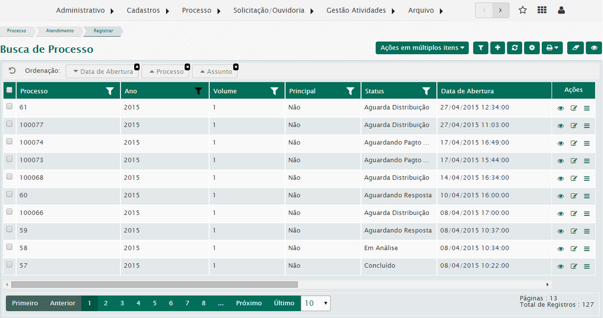This screenshot has height=318, width=603.
Task: Check the row for process 57
Action: click(x=9, y=264)
